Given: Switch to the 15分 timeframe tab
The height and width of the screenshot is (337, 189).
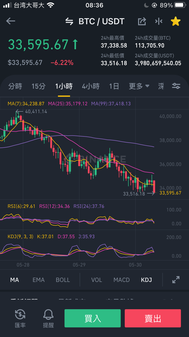Looking at the screenshot, I should (x=39, y=86).
